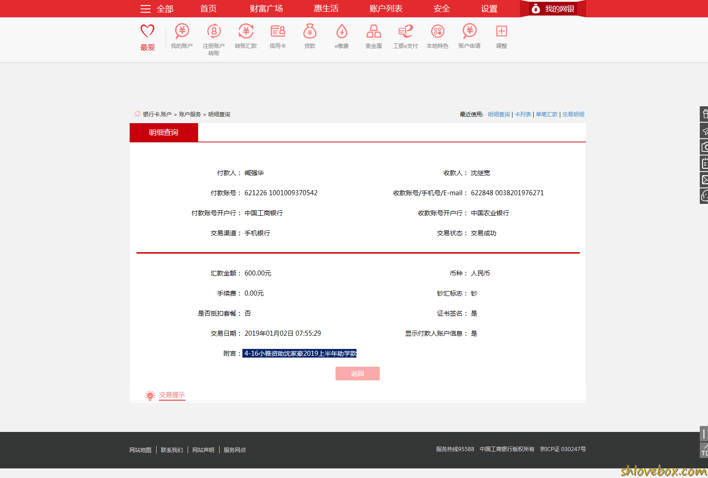Click the lightbulb icon beside 交易提示
Screen dimensions: 708x478
pyautogui.click(x=150, y=395)
